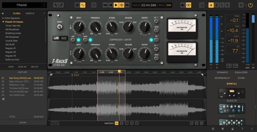
Task: Toggle the global power bypass button
Action: (x=250, y=5)
